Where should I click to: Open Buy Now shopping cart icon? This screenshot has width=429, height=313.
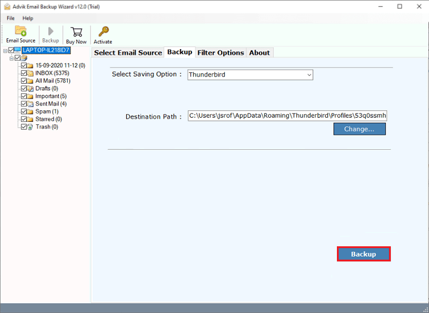point(76,32)
